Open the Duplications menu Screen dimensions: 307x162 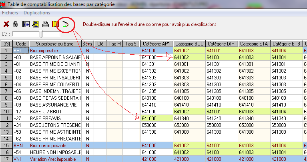[37, 13]
